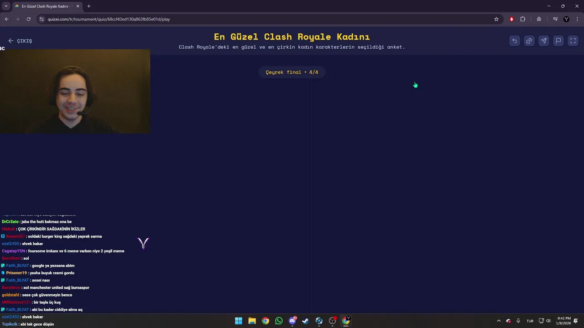Click chat message 'sese çok güvenmeyin bence'

point(47,295)
